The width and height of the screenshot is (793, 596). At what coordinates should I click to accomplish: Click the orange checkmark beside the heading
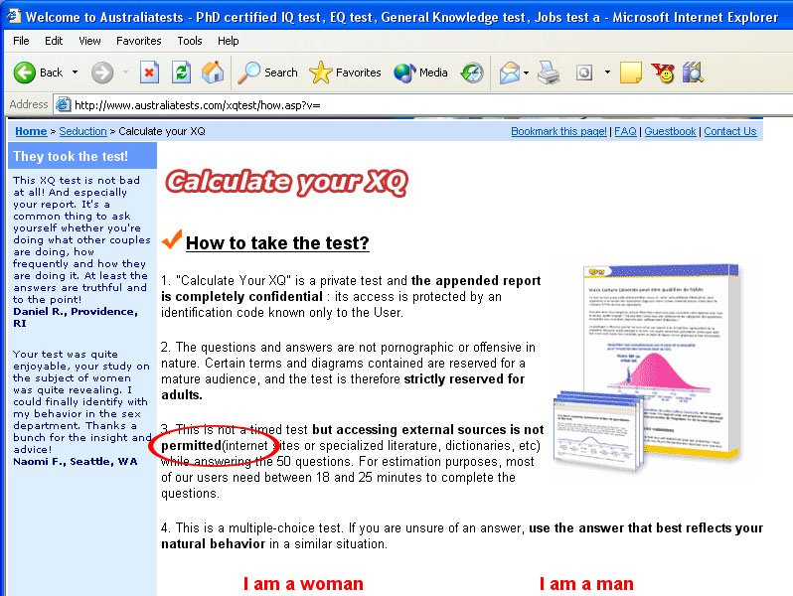pos(172,239)
